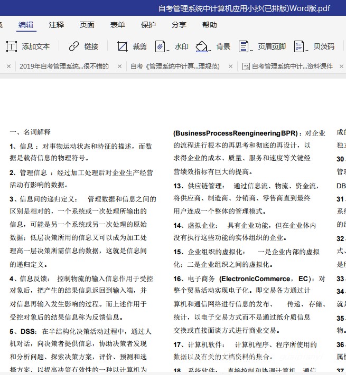This screenshot has width=346, height=375.
Task: Click the 水印 button label
Action: click(x=182, y=46)
